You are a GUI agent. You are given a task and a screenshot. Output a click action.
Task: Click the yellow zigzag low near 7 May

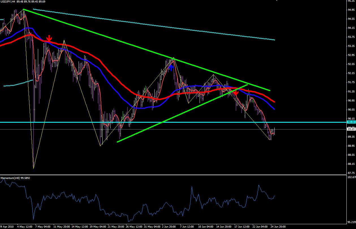click(x=34, y=168)
